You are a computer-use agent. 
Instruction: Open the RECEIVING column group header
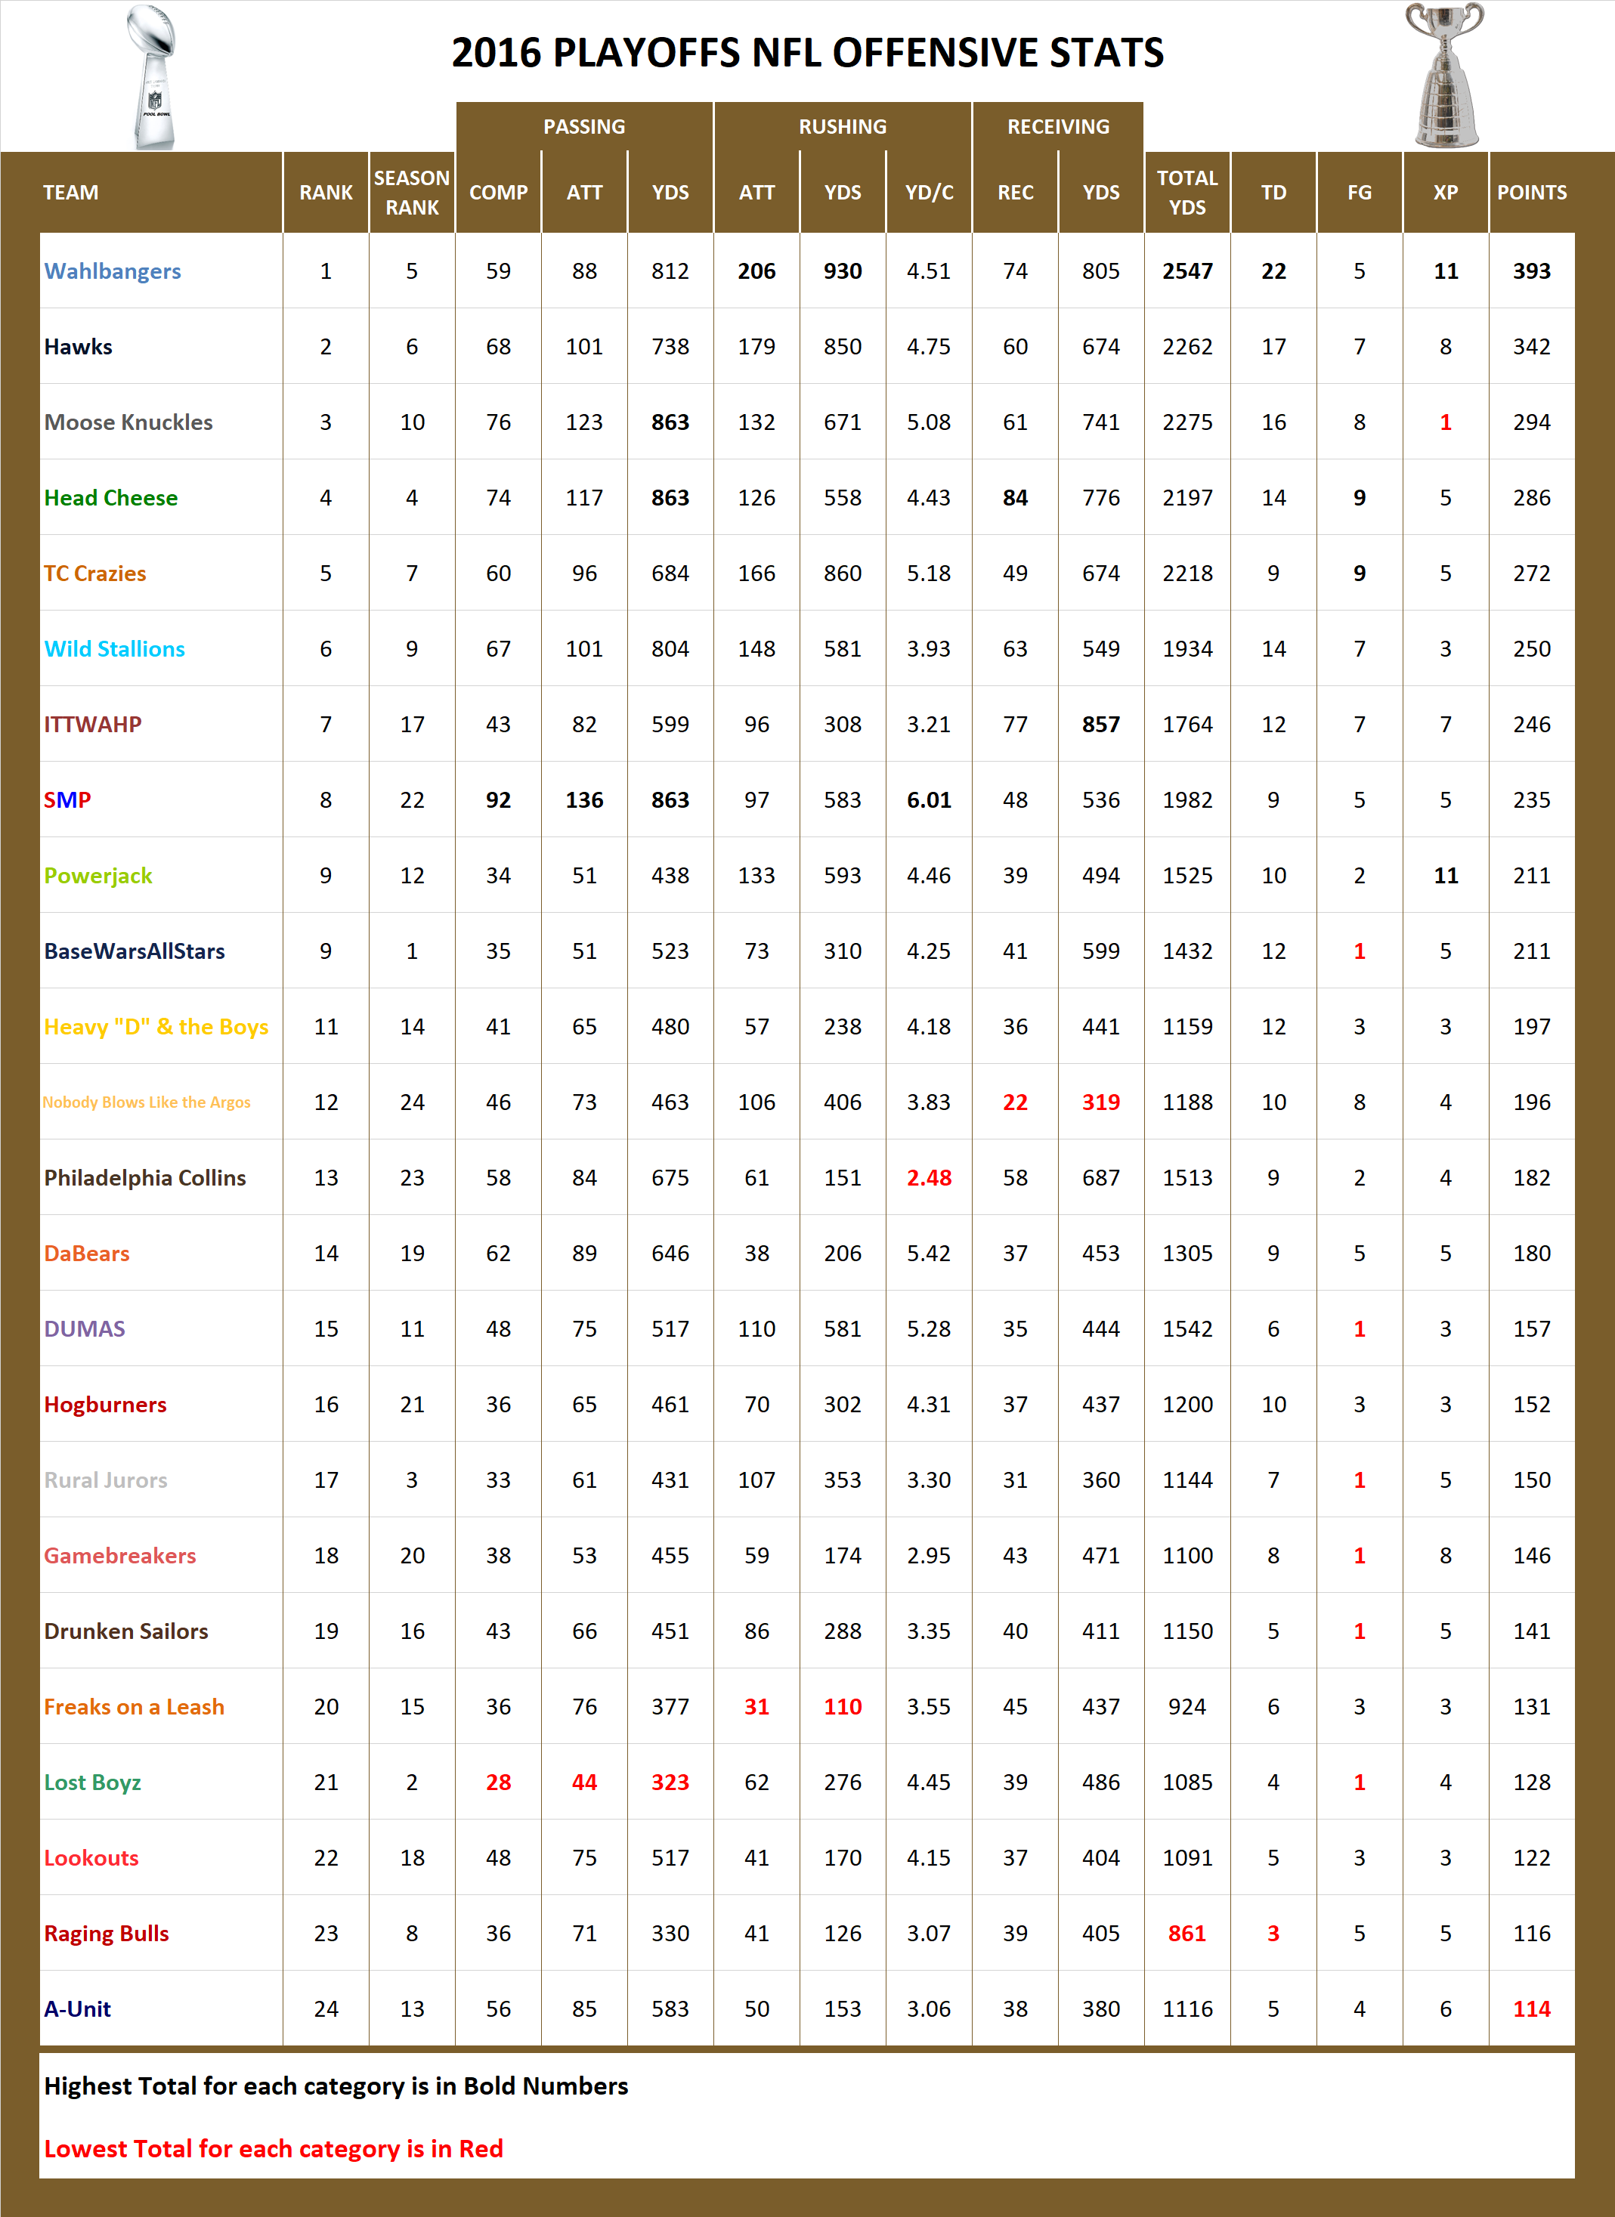tap(1058, 126)
